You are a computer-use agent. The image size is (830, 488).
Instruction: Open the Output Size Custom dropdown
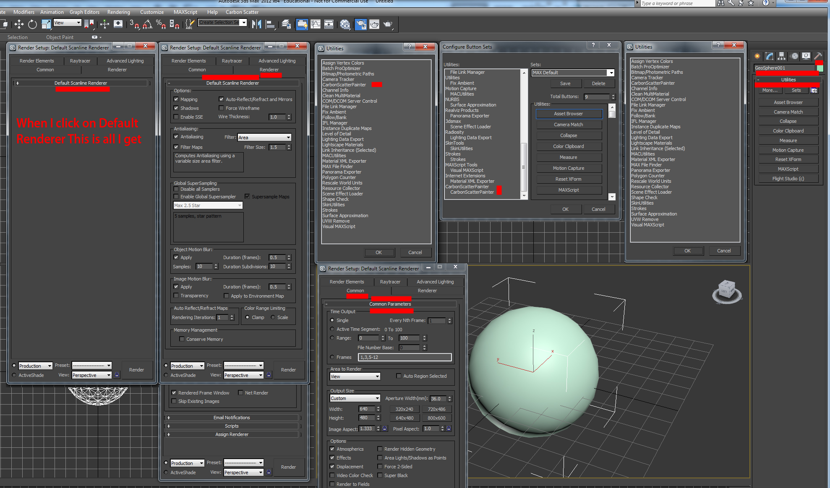click(x=355, y=398)
